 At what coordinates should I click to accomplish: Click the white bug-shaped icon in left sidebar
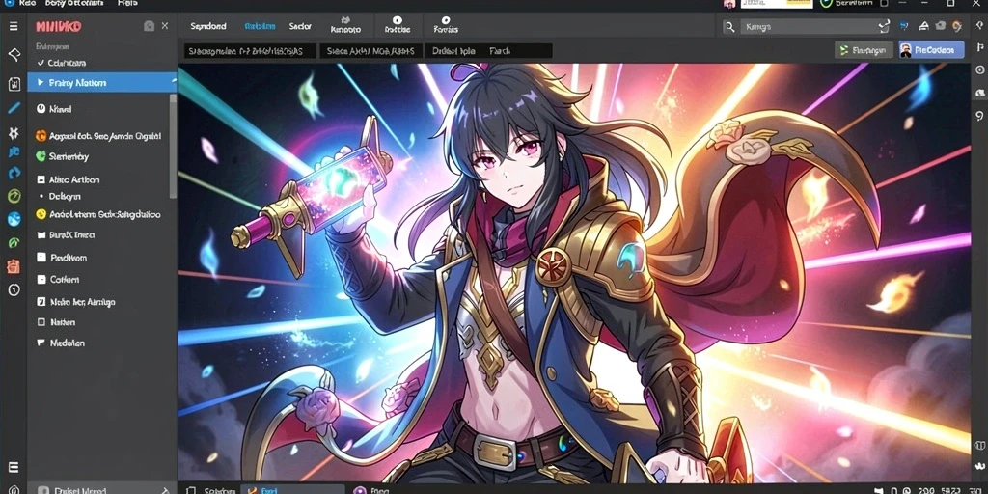(14, 132)
